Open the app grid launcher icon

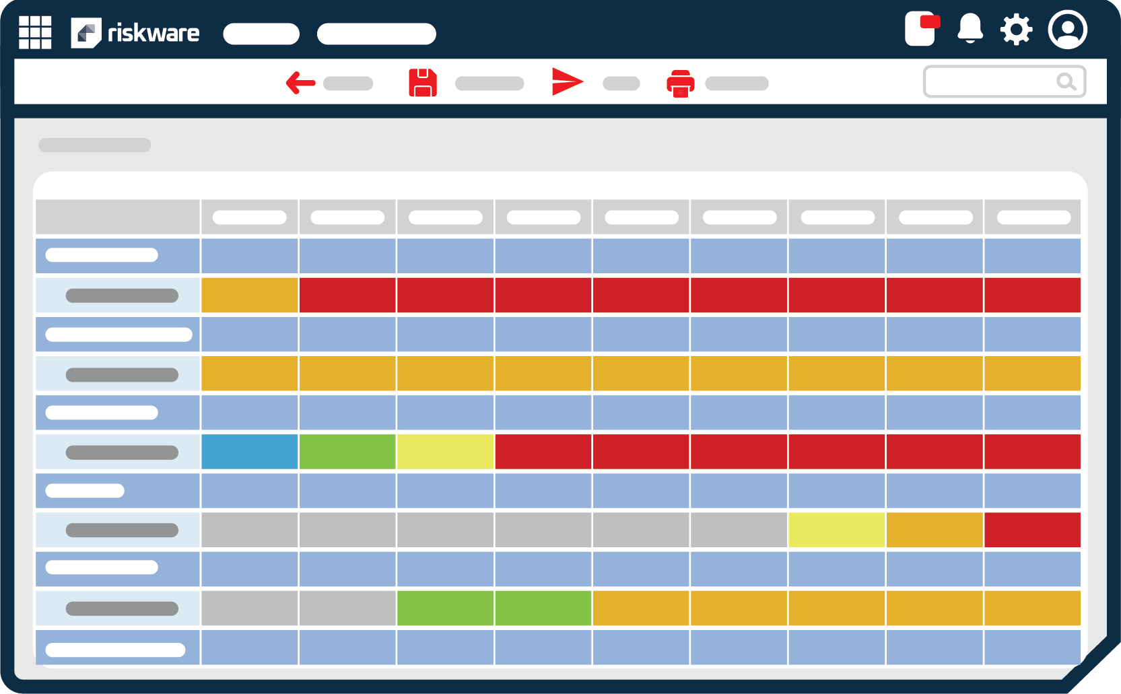[35, 32]
